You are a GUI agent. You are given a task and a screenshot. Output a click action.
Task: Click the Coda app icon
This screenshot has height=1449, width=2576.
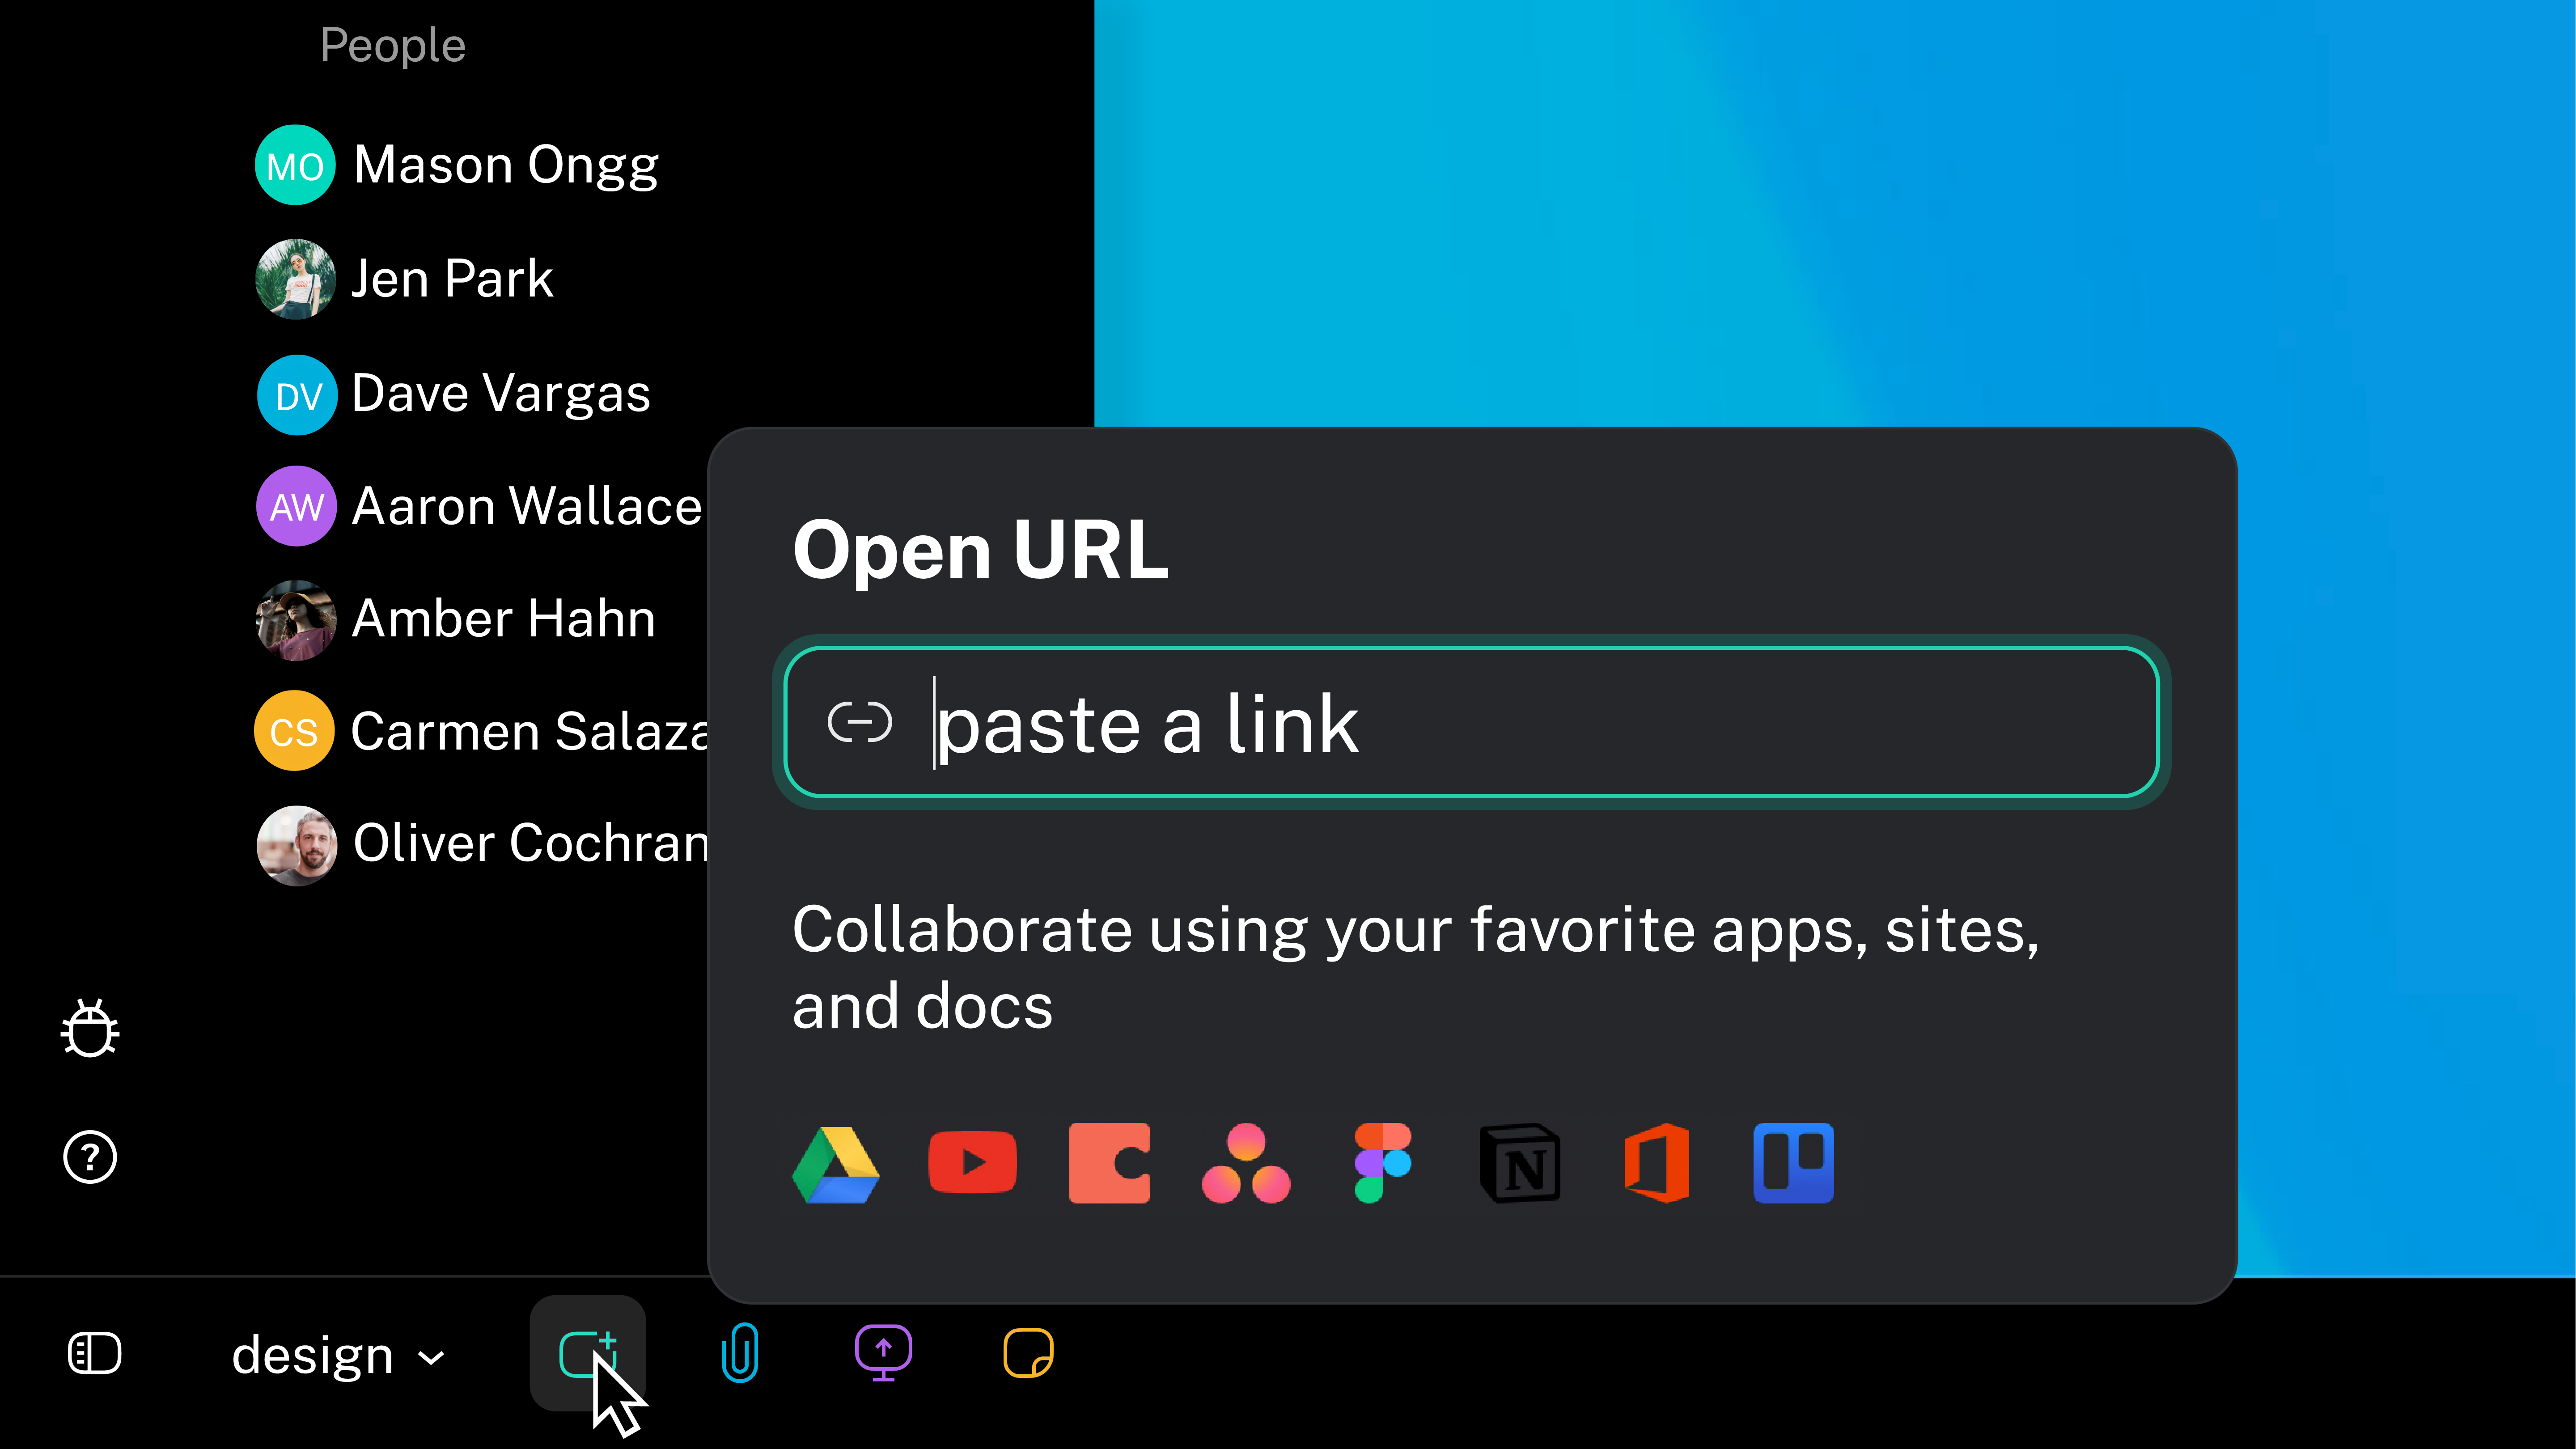pos(1109,1163)
